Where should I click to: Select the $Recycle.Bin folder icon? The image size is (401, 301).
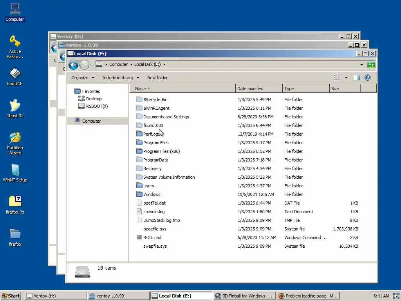139,99
